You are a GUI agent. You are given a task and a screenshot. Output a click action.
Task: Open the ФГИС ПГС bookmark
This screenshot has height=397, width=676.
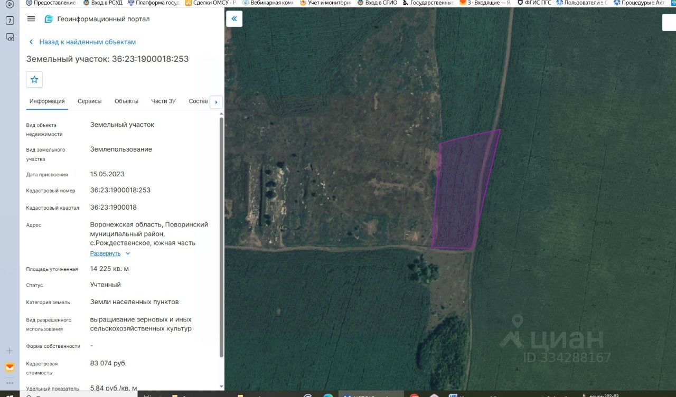click(x=534, y=3)
